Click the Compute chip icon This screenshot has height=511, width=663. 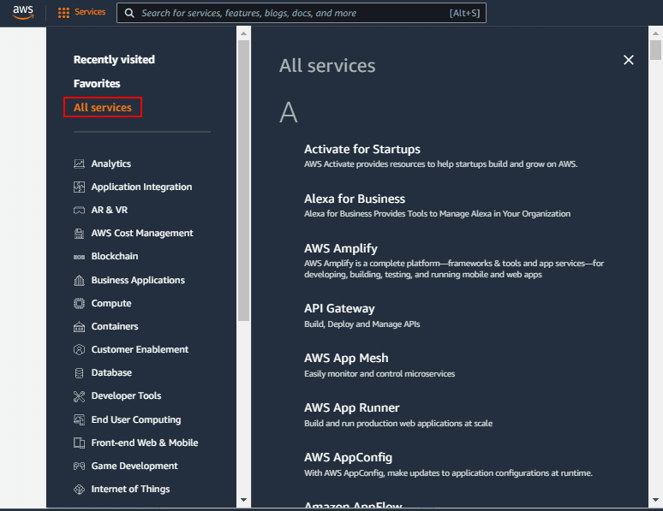pos(79,304)
